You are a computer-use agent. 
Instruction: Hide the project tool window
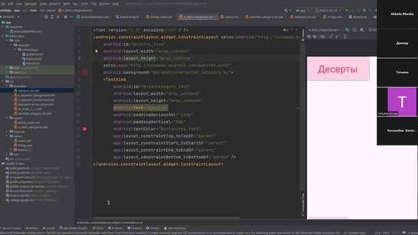click(x=71, y=17)
